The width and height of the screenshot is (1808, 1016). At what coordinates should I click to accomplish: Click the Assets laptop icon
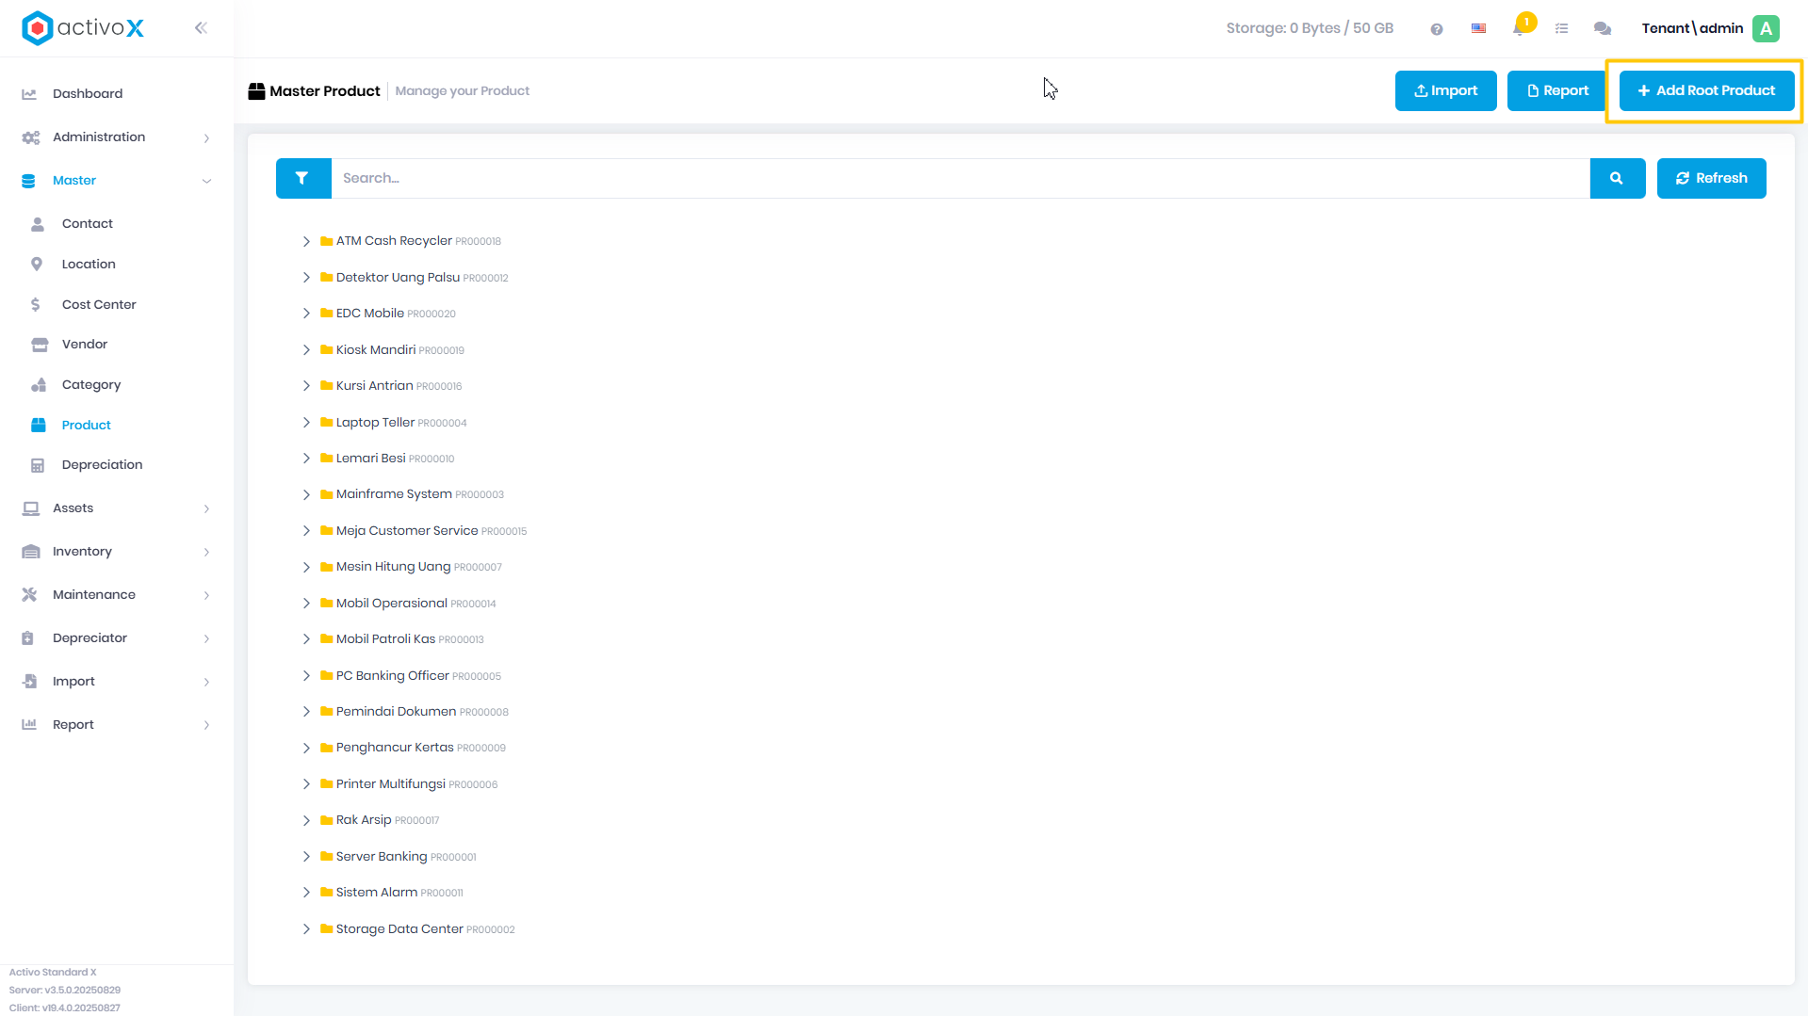(30, 508)
